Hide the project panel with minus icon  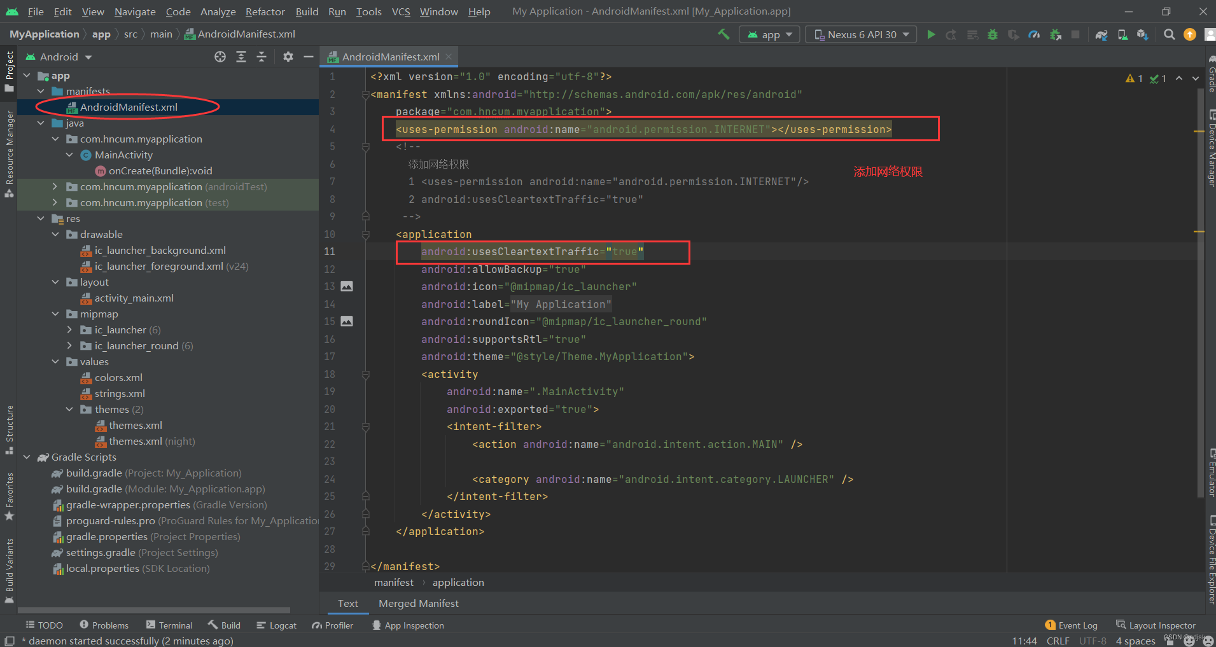coord(309,57)
